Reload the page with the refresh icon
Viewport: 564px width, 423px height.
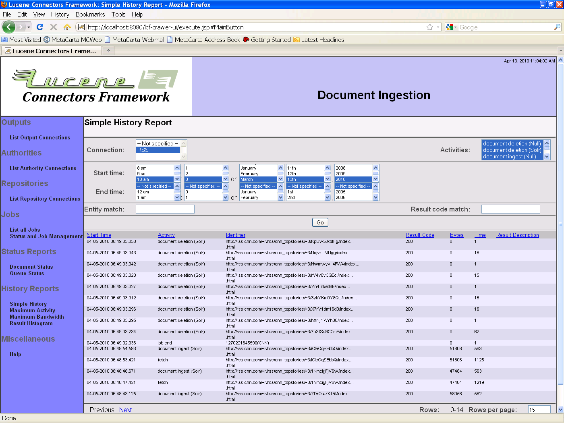click(x=39, y=27)
